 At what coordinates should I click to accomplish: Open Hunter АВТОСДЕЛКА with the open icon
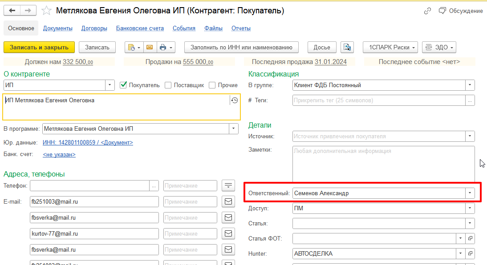pos(470,253)
